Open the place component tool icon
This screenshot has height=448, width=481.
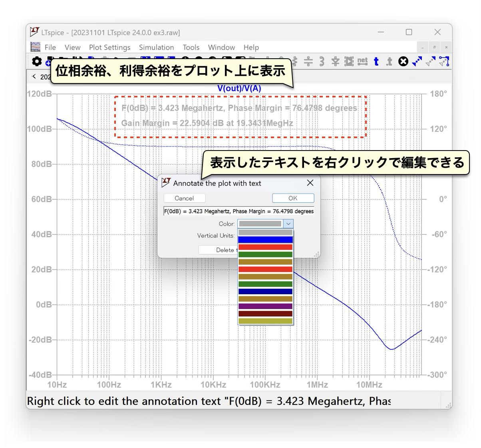point(349,61)
